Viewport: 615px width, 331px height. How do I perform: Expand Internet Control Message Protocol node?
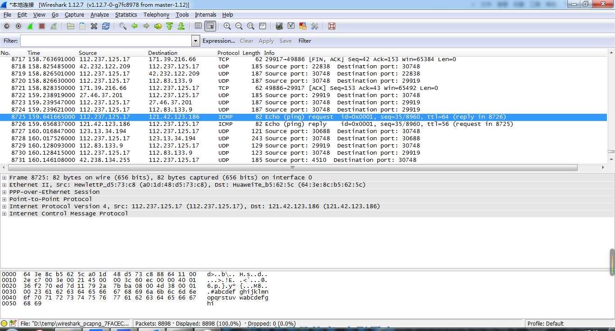(x=4, y=214)
